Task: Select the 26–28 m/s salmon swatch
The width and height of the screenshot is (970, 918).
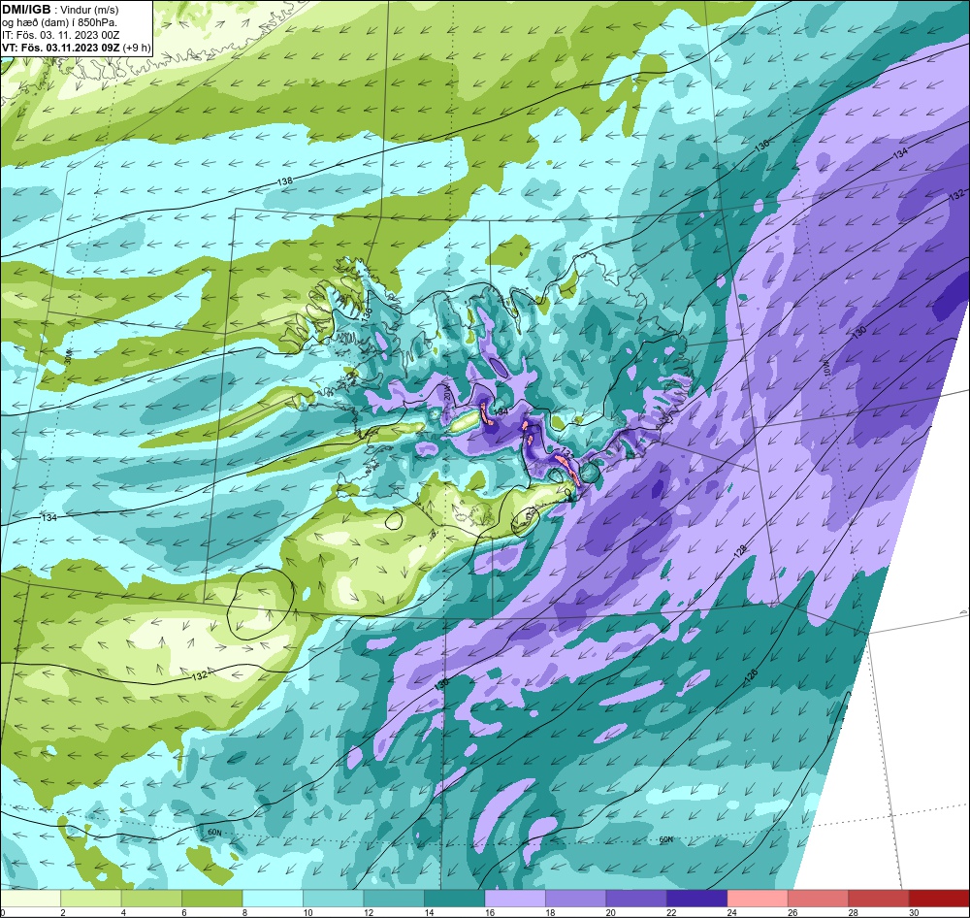Action: (819, 899)
